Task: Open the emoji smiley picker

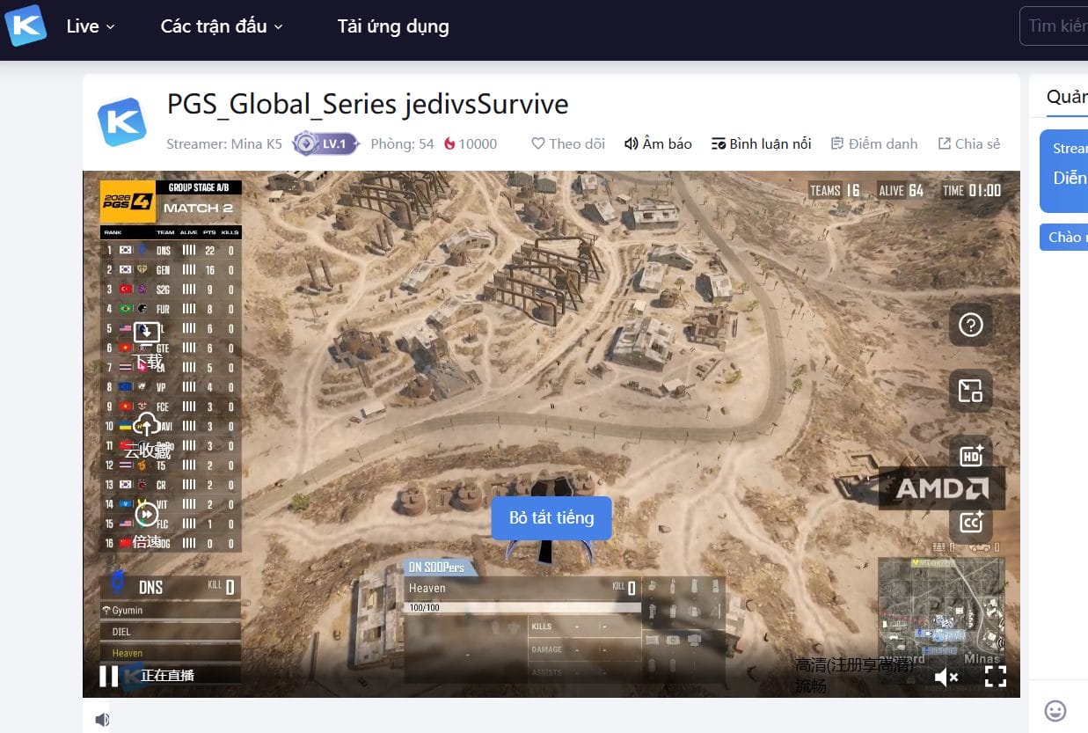Action: click(x=1055, y=710)
